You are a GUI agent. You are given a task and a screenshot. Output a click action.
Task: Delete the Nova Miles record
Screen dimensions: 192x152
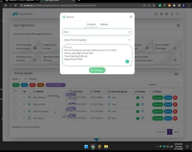(x=175, y=98)
